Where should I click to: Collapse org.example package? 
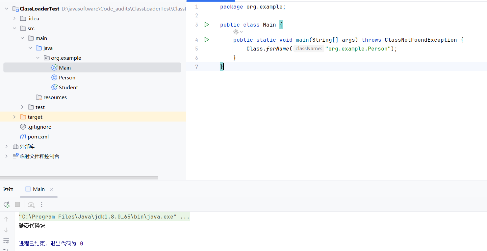(x=38, y=58)
